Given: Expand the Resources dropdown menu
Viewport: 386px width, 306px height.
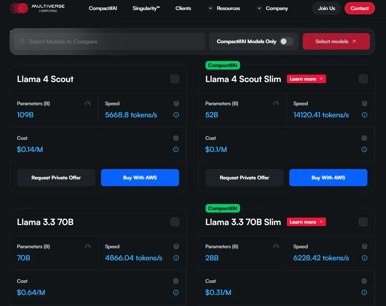Looking at the screenshot, I should [224, 8].
